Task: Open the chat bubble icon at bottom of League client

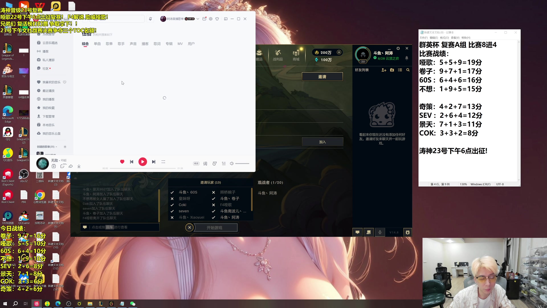Action: 357,232
